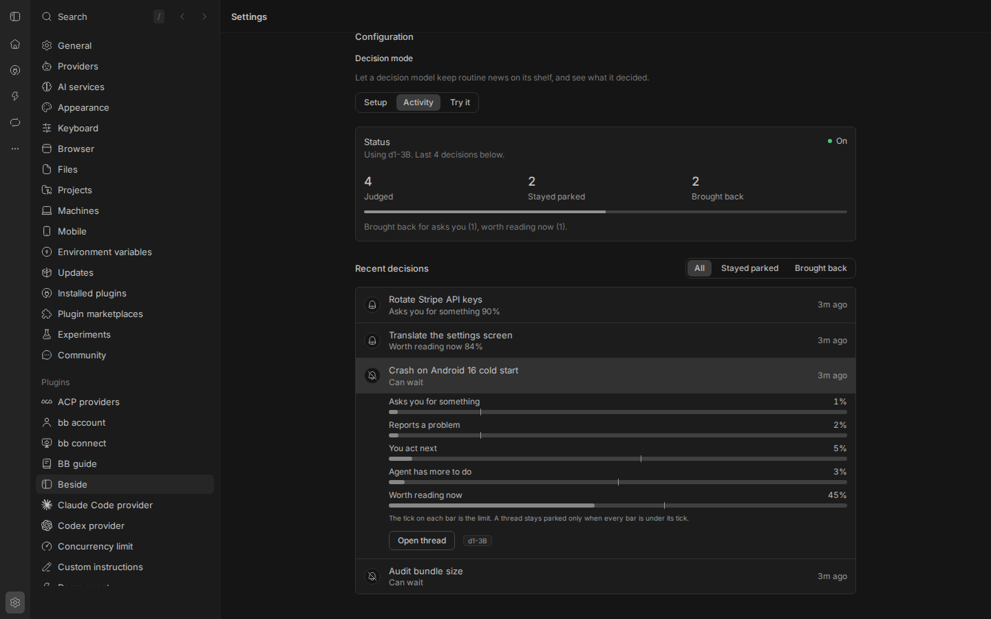Click the green On status indicator
The height and width of the screenshot is (619, 991).
tap(838, 141)
